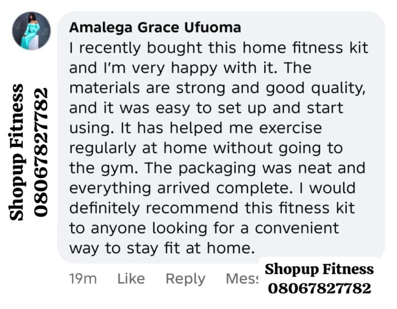Select the words "strong and good quality"
This screenshot has height=309, width=397.
coord(271,88)
